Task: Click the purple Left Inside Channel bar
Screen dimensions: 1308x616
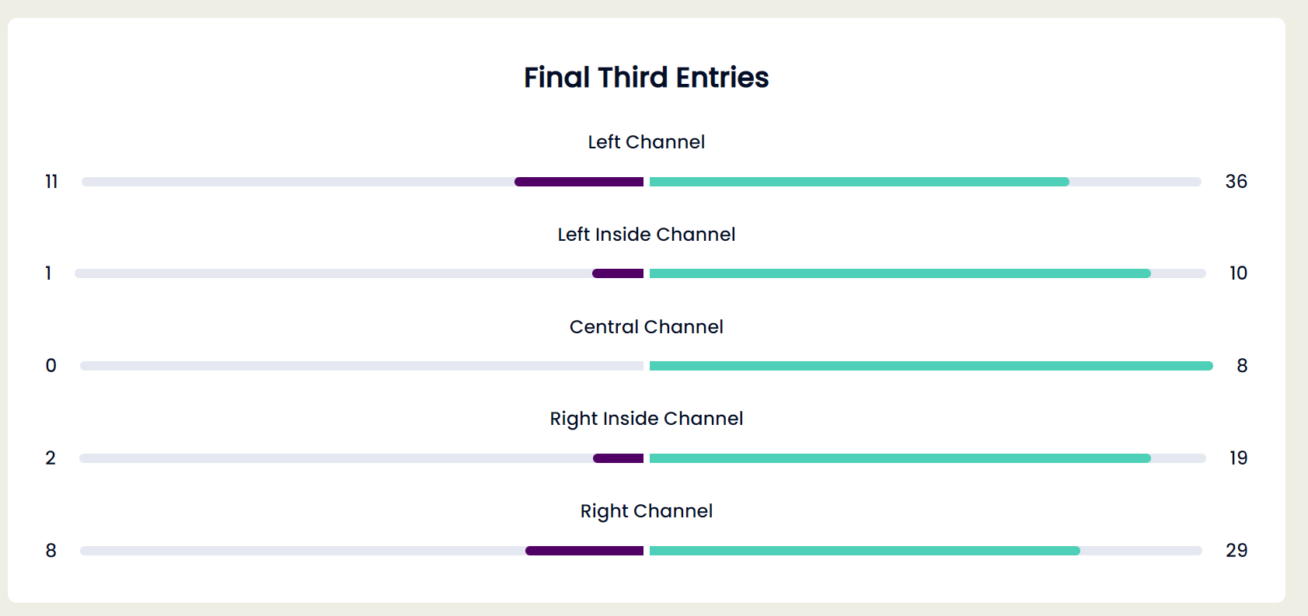Action: [618, 273]
